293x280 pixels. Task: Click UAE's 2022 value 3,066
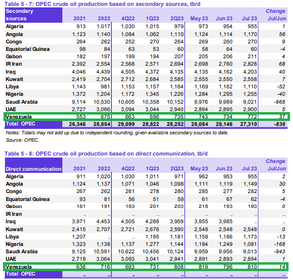tap(103, 109)
